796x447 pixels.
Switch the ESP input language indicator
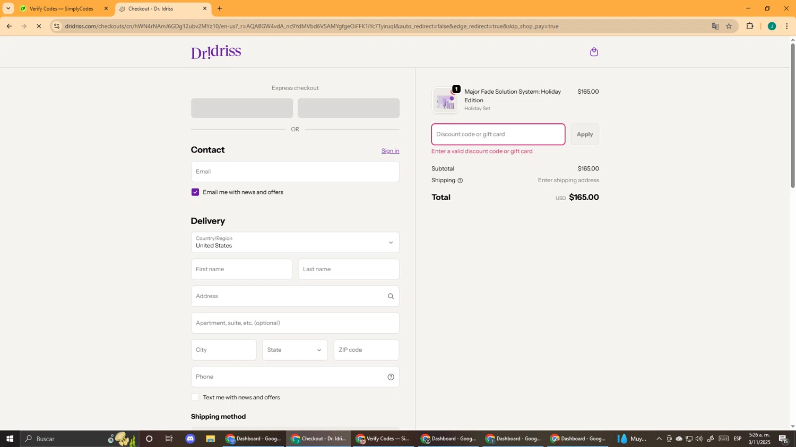tap(738, 439)
